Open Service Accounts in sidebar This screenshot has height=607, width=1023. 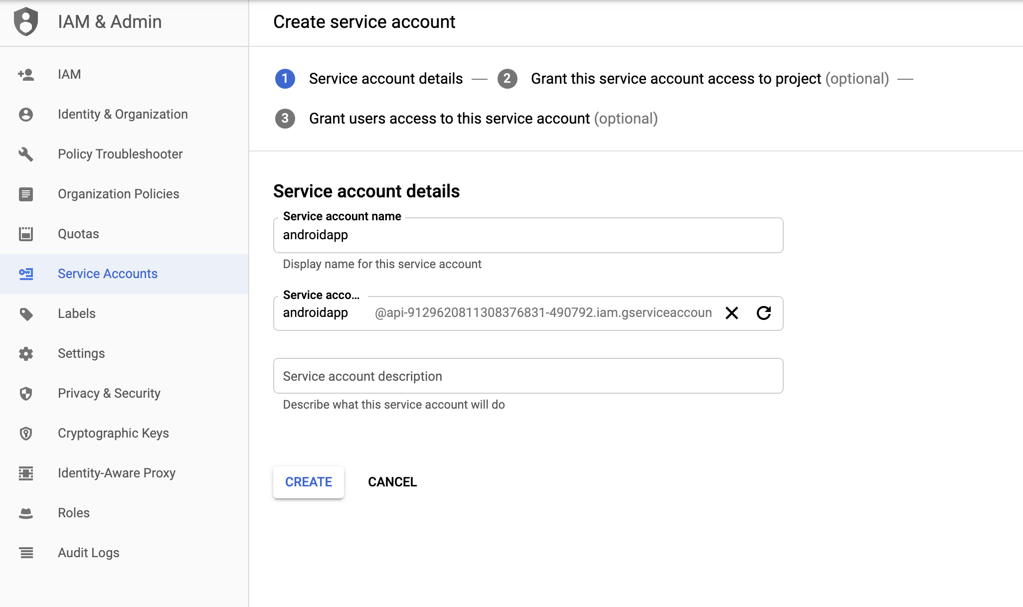pyautogui.click(x=108, y=274)
